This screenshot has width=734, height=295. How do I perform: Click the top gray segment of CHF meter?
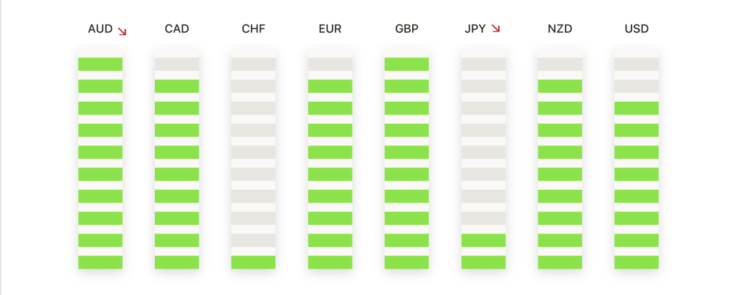[x=253, y=64]
